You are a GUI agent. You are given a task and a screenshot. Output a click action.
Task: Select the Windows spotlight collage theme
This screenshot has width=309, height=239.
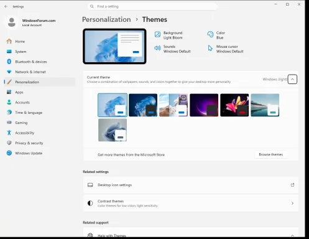click(173, 105)
